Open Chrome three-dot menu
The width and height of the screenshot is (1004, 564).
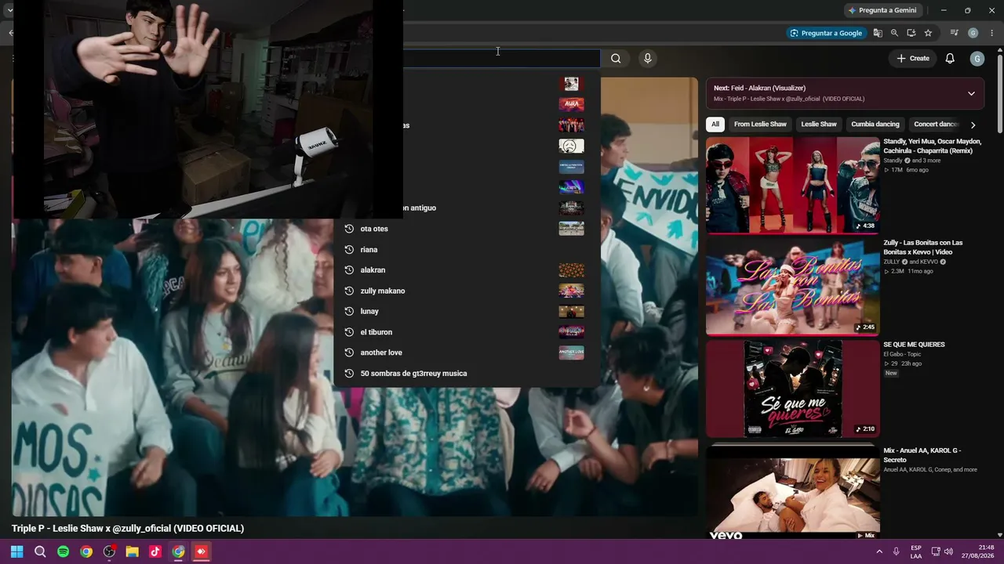991,33
